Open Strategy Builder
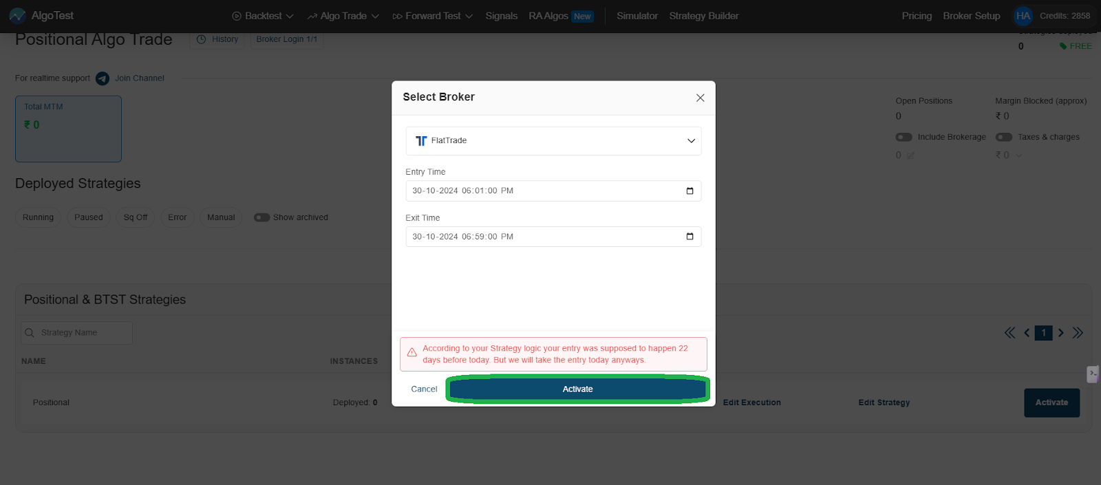1101x485 pixels. (704, 16)
